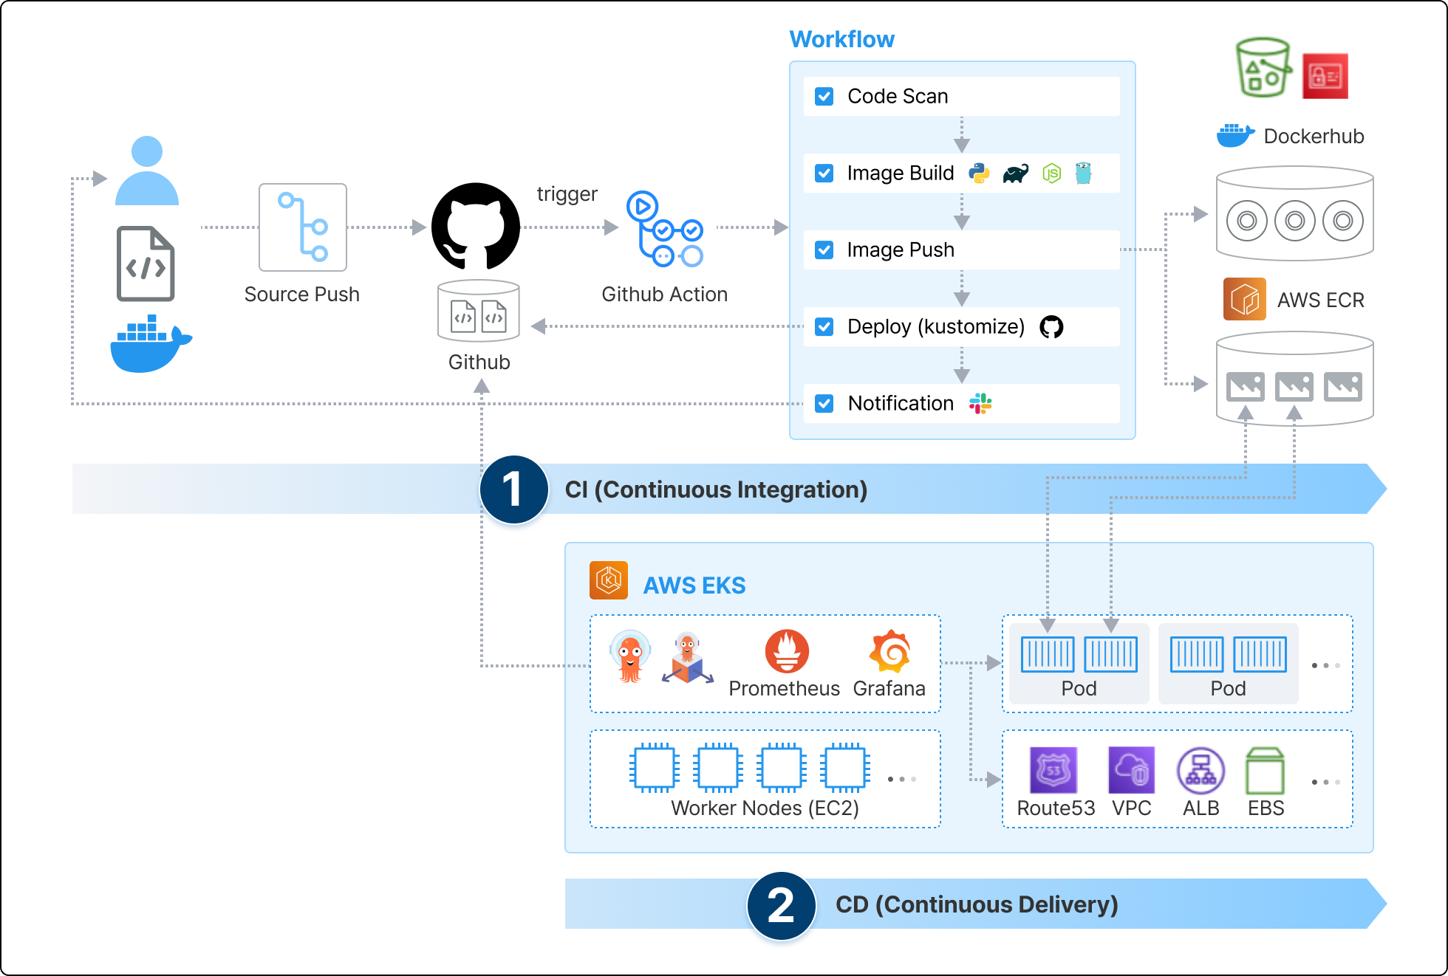Image resolution: width=1448 pixels, height=976 pixels.
Task: Click the Prometheus flame icon
Action: click(787, 651)
